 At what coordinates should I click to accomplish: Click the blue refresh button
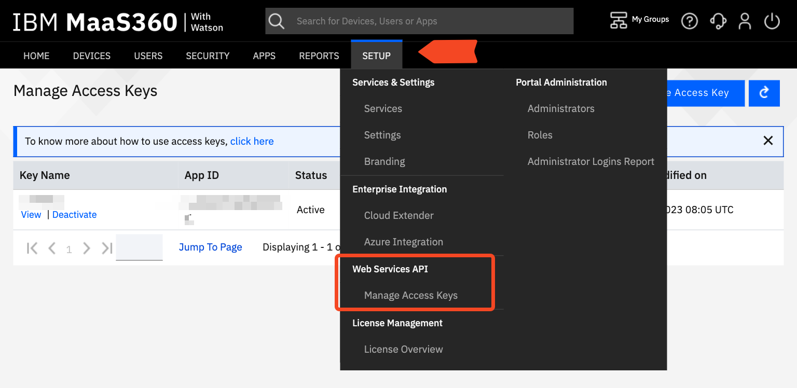click(x=764, y=93)
